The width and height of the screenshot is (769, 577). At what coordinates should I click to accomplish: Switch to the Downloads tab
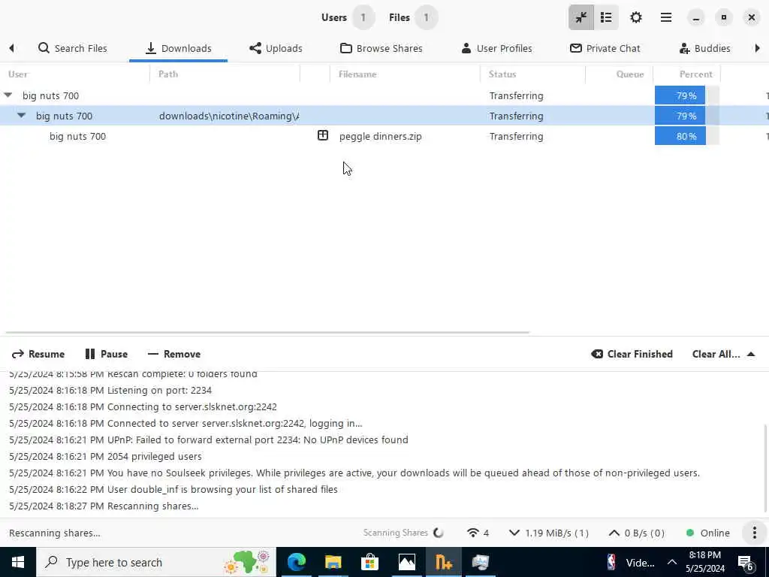(x=179, y=48)
